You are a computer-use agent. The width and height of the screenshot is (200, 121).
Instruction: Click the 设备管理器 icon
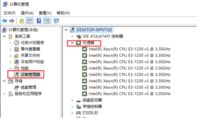(x=17, y=75)
